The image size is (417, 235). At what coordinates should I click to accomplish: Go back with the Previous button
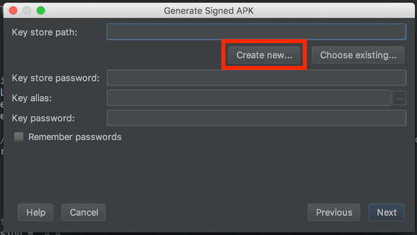click(334, 212)
